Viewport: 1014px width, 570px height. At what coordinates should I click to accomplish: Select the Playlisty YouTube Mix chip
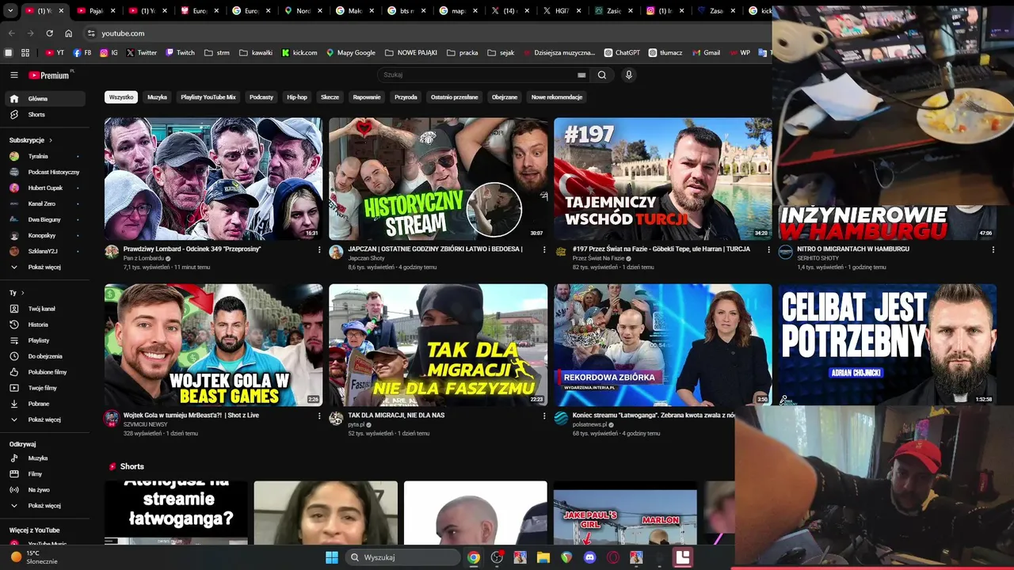(x=208, y=97)
